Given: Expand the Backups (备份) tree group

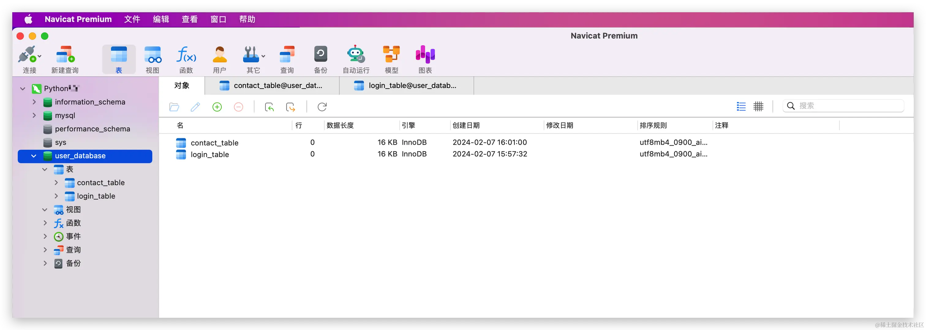Looking at the screenshot, I should (45, 263).
